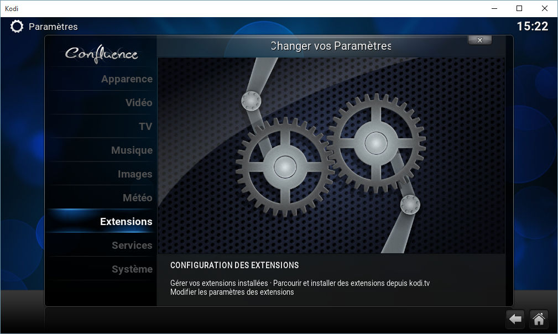This screenshot has width=558, height=334.
Task: Click the Paramètres breadcrumb label
Action: point(53,27)
